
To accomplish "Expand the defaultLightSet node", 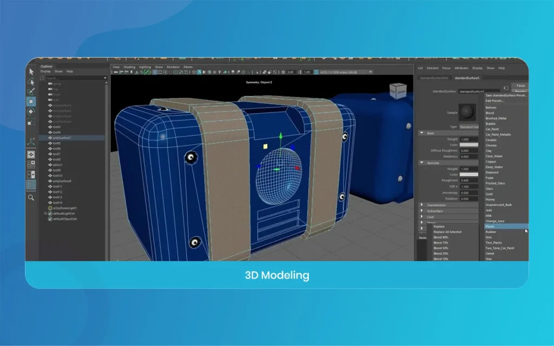I will (45, 214).
